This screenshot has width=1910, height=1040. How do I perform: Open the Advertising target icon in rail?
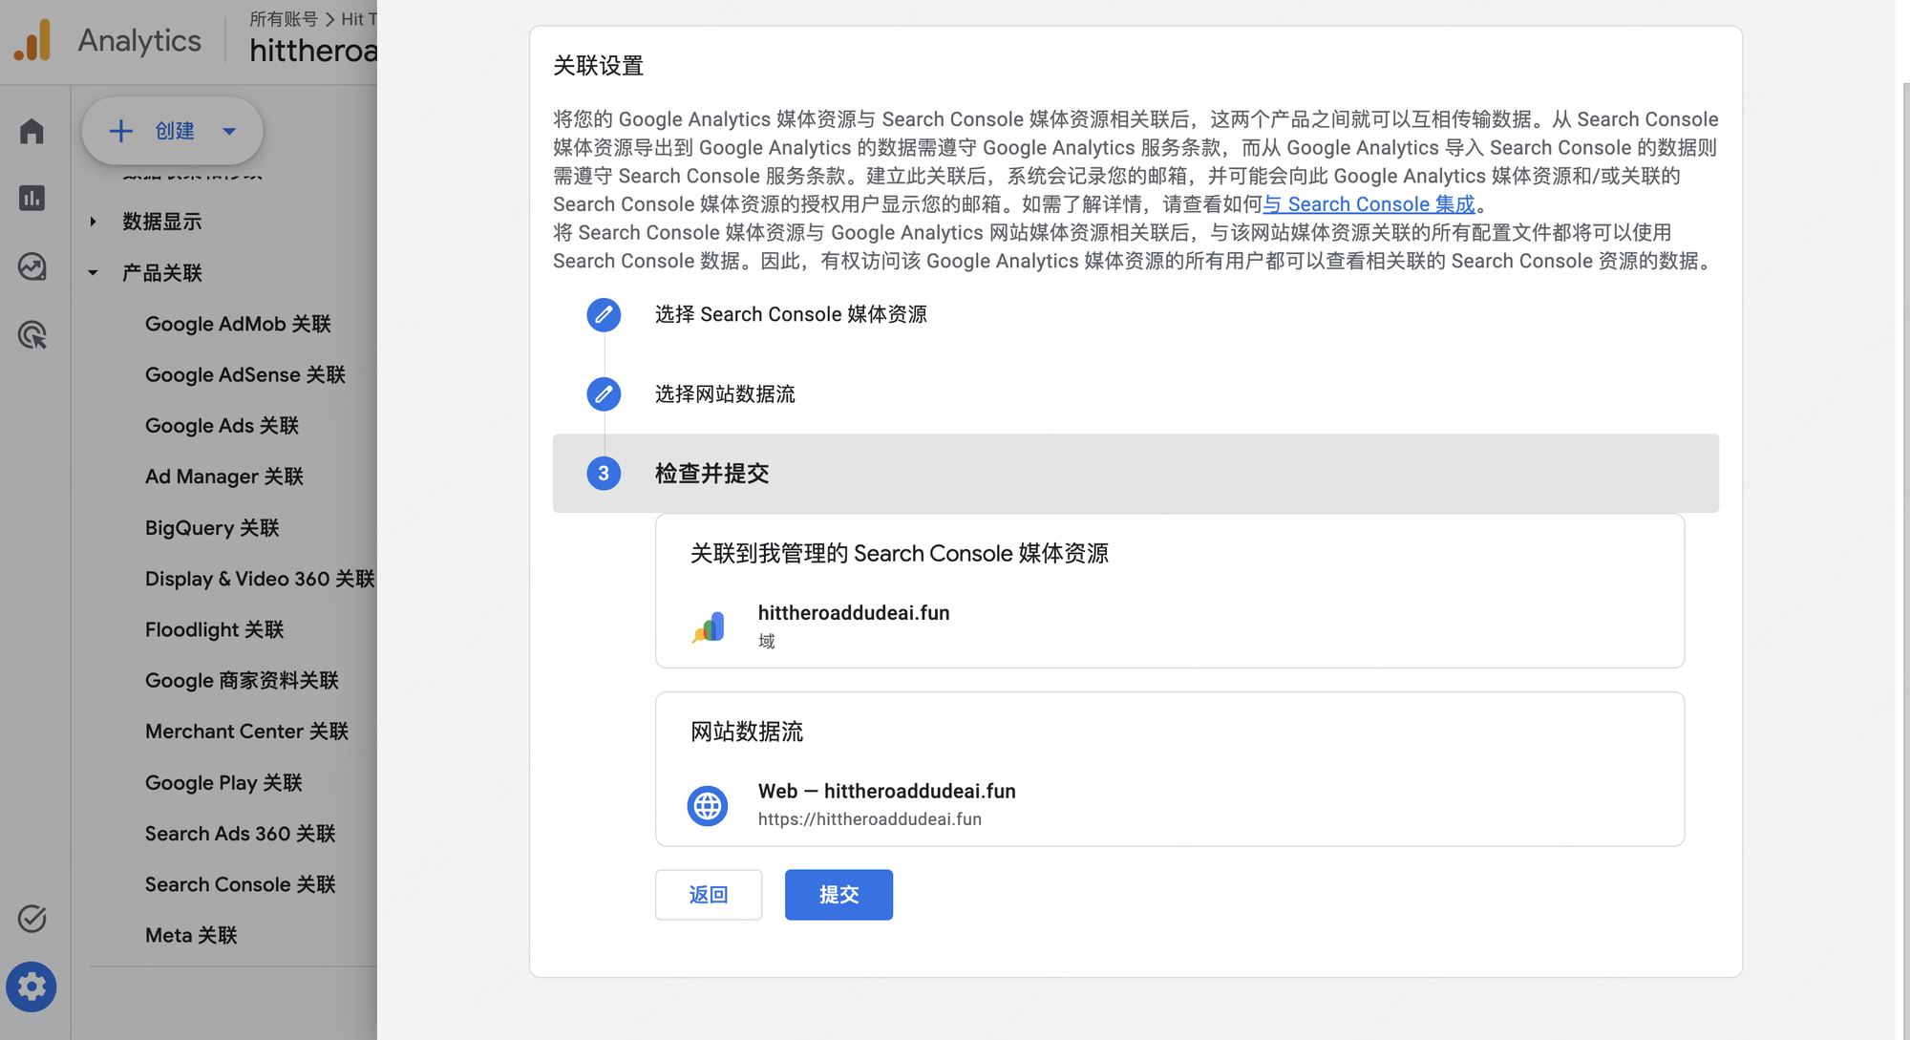(32, 334)
